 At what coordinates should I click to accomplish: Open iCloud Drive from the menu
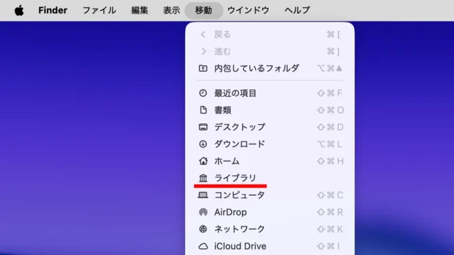[270, 246]
